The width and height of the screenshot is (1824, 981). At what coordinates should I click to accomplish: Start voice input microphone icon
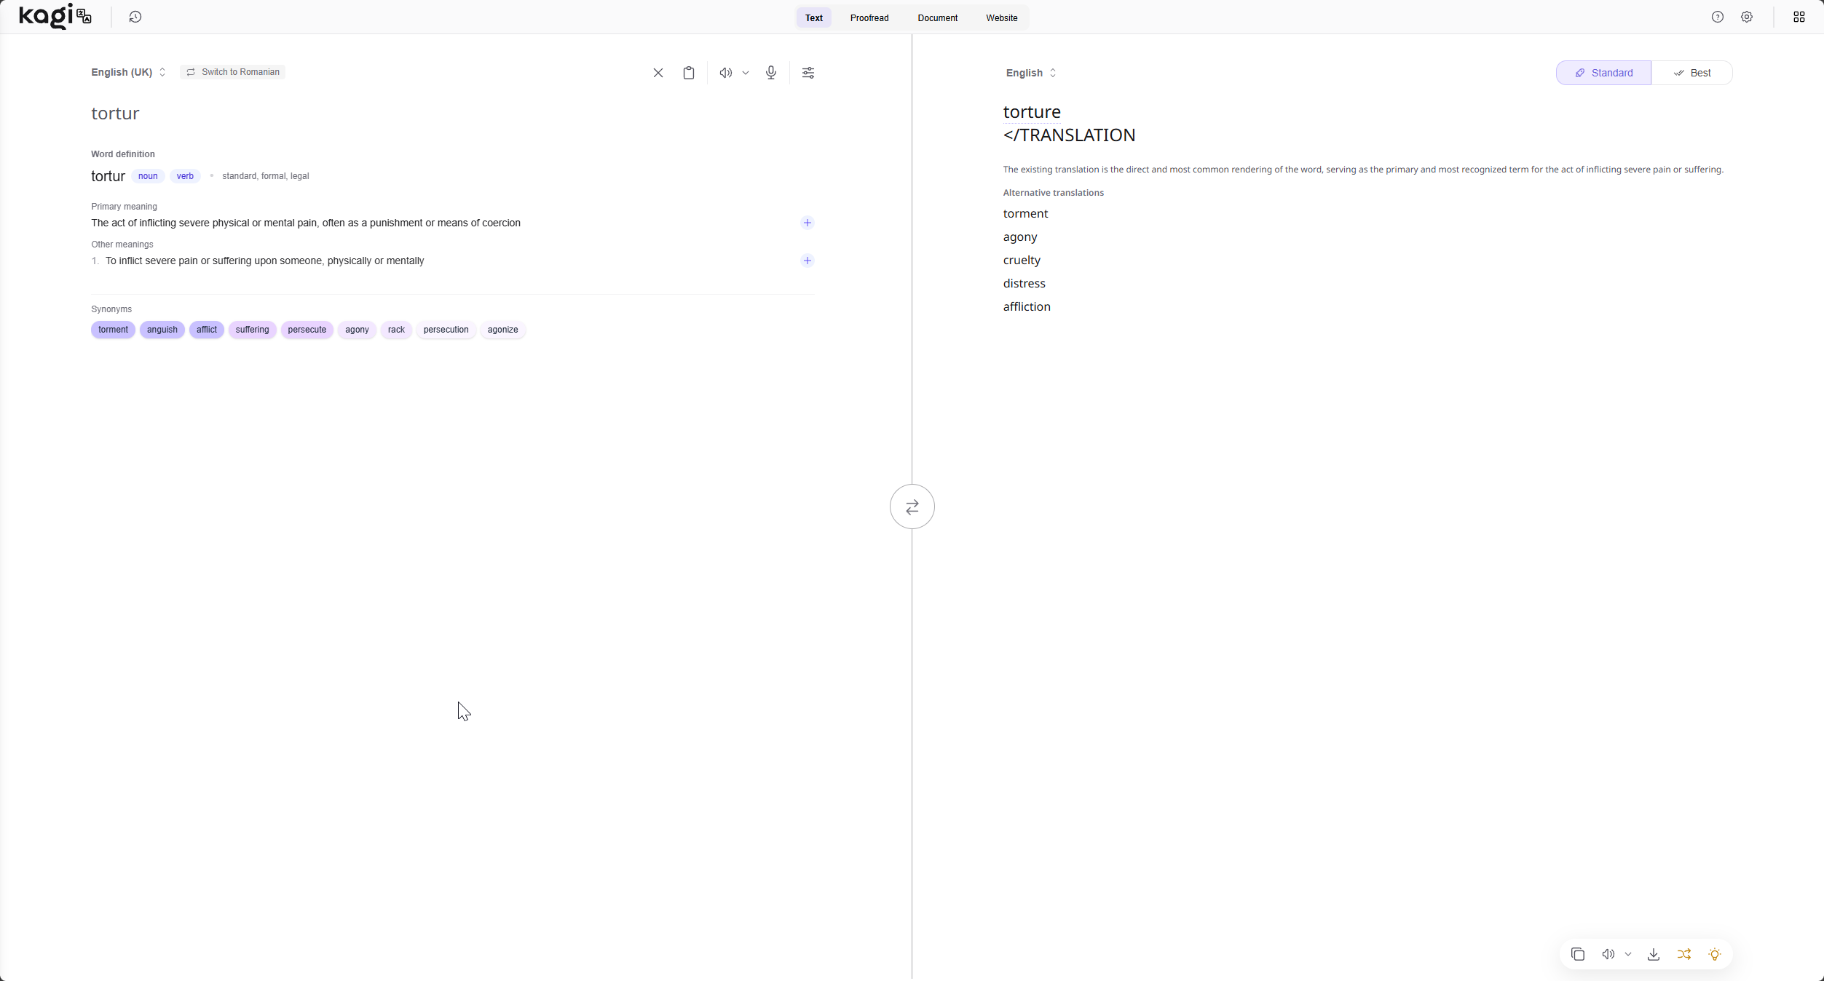pyautogui.click(x=771, y=73)
